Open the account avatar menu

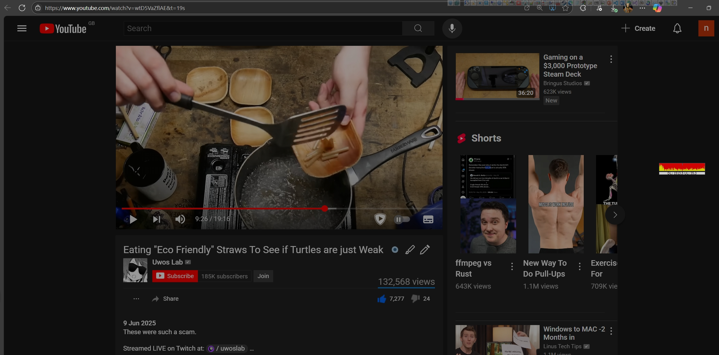[706, 28]
